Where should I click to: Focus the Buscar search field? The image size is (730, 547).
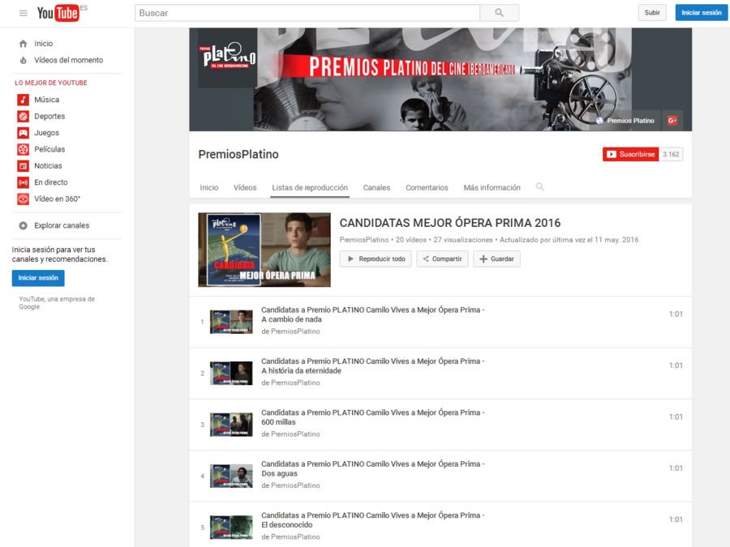(x=307, y=13)
